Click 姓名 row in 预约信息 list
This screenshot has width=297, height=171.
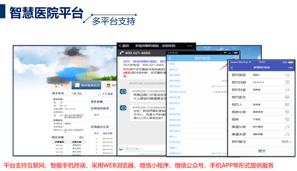coord(197,64)
